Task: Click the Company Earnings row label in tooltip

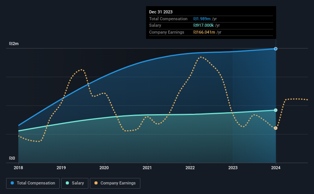Action: point(167,32)
